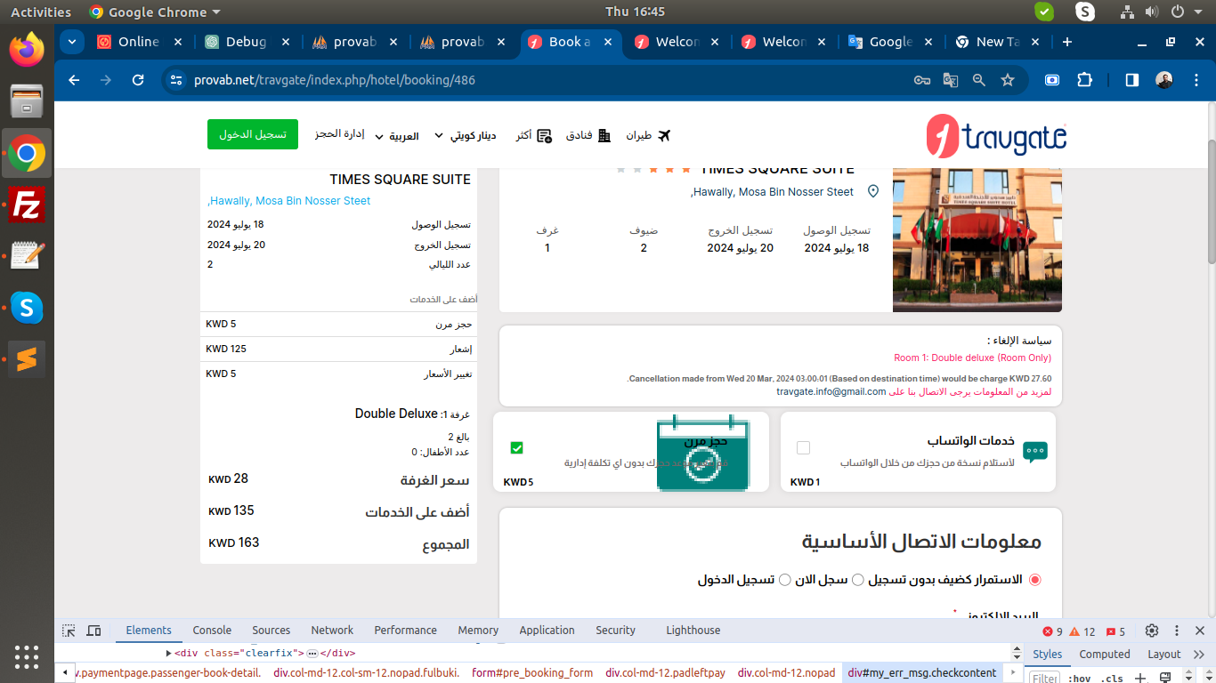Open the tab search dropdown in Chrome
The height and width of the screenshot is (683, 1216).
72,42
